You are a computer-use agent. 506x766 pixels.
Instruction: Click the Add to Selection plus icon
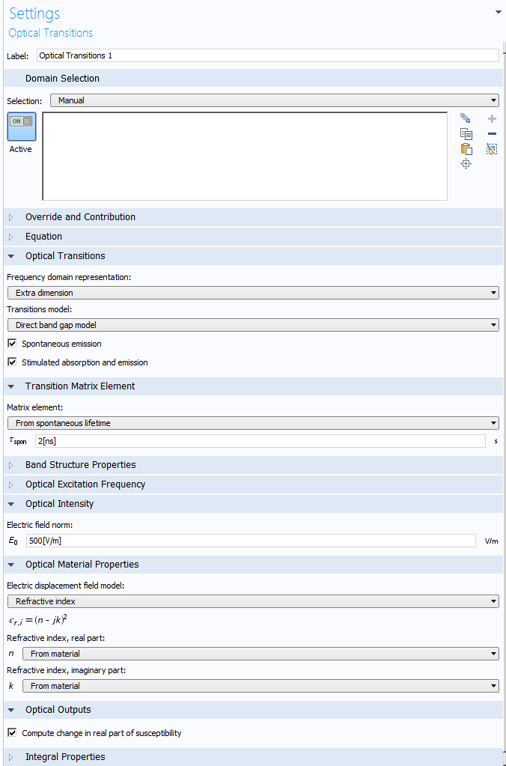click(492, 118)
